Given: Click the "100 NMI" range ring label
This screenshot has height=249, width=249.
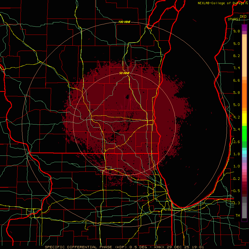Looking at the screenshot, I should pos(124,22).
